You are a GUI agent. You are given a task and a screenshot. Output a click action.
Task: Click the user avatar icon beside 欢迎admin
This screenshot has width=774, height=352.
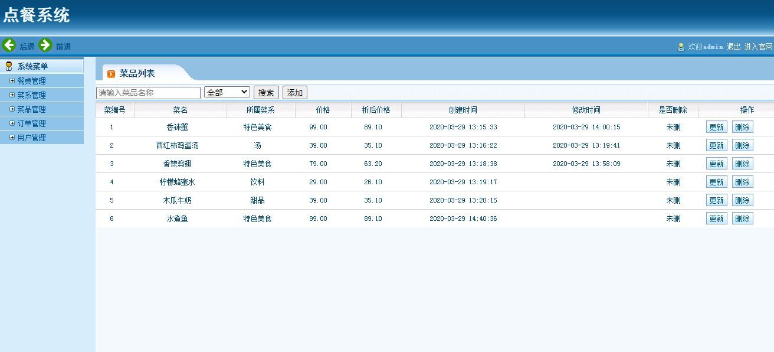(681, 47)
